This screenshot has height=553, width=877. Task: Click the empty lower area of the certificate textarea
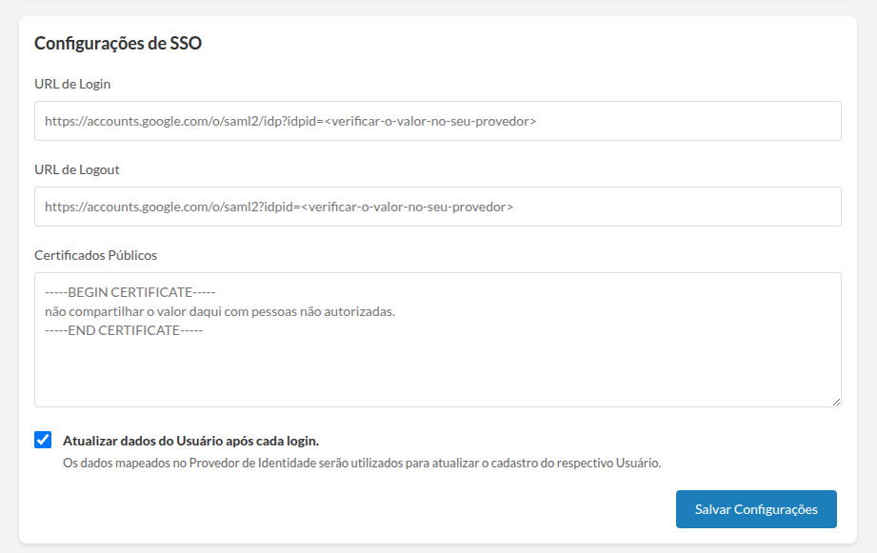click(437, 376)
